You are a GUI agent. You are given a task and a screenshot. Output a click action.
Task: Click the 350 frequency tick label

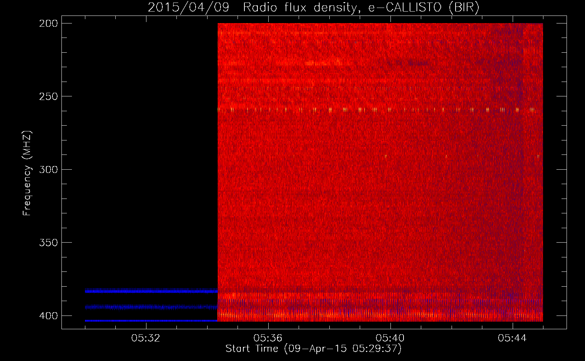point(48,243)
